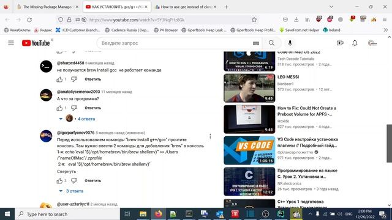This screenshot has height=220, width=392.
Task: Like the @sharpcd4458 comment
Action: 59,79
